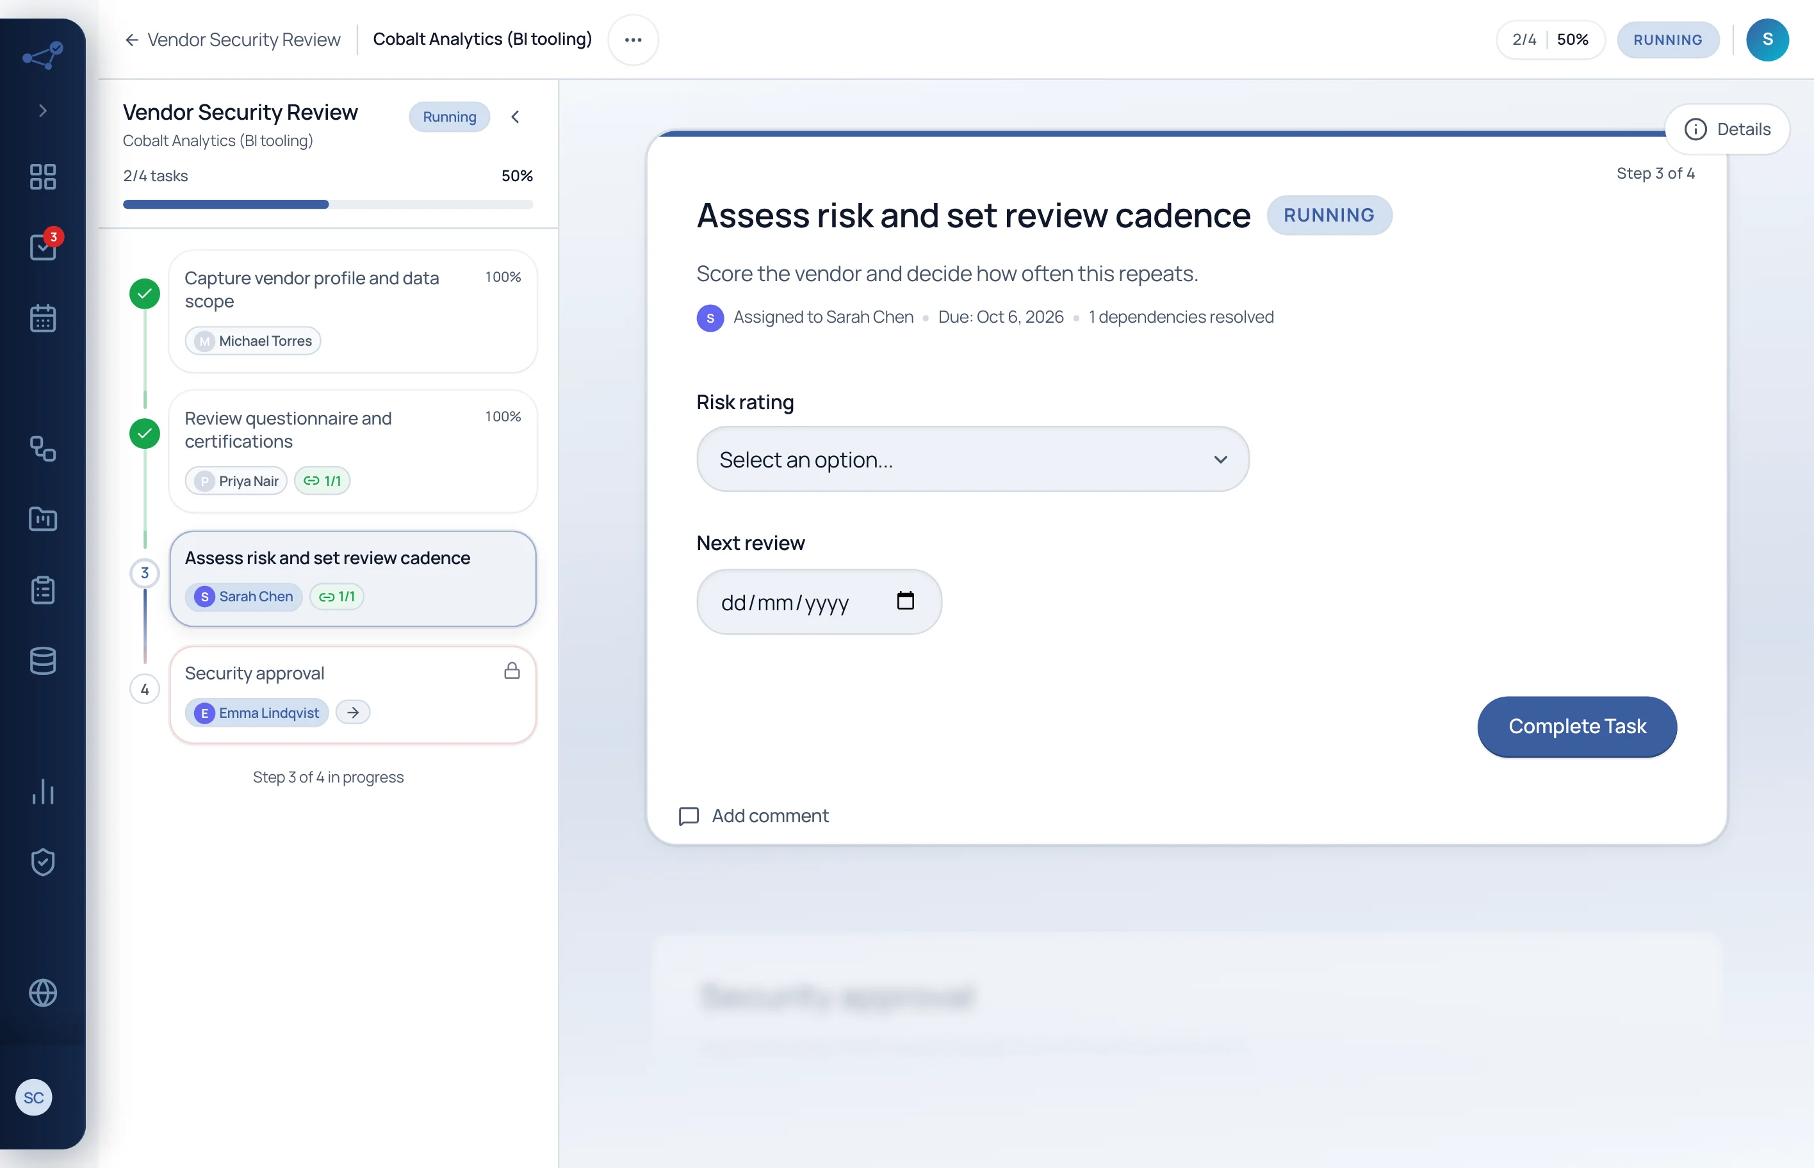Image resolution: width=1814 pixels, height=1168 pixels.
Task: Open Review questionnaire and certifications task
Action: click(x=353, y=451)
